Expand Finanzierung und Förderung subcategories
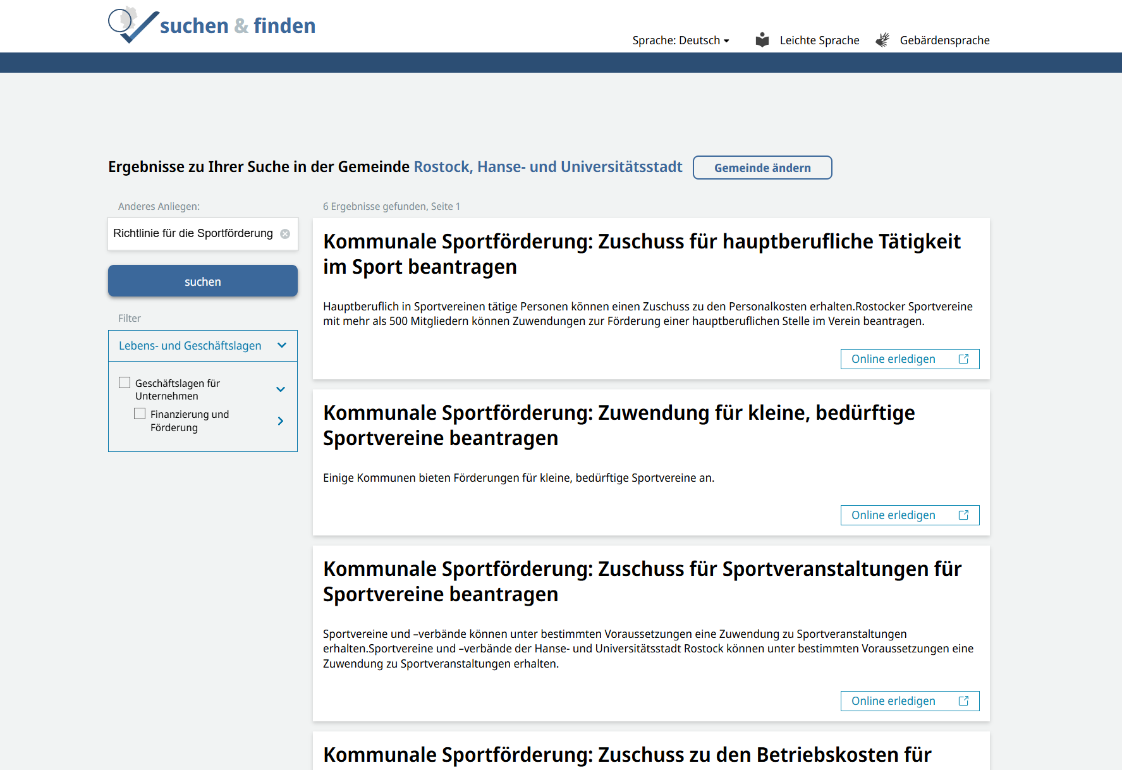 click(x=280, y=420)
